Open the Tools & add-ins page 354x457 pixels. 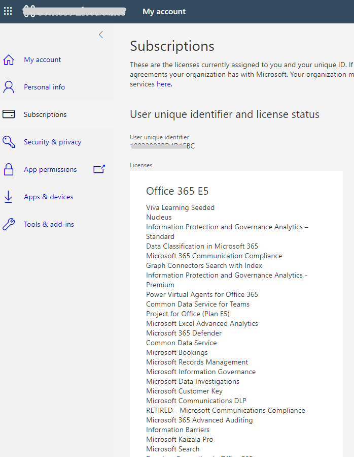49,224
